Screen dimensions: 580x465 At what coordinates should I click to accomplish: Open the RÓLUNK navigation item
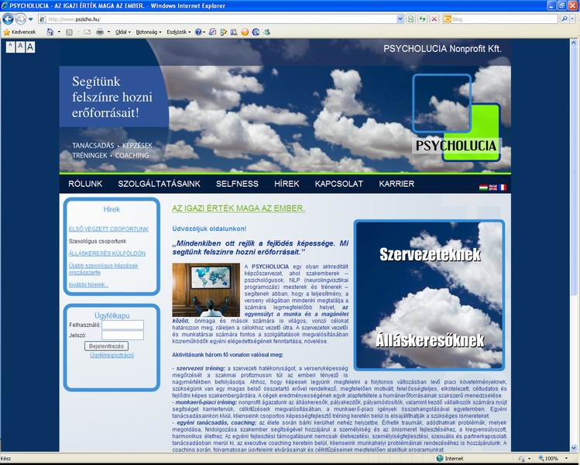tap(85, 184)
